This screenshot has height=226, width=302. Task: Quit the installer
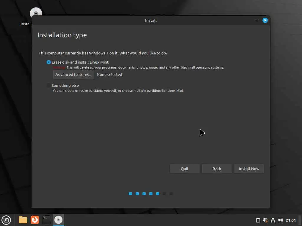[185, 169]
